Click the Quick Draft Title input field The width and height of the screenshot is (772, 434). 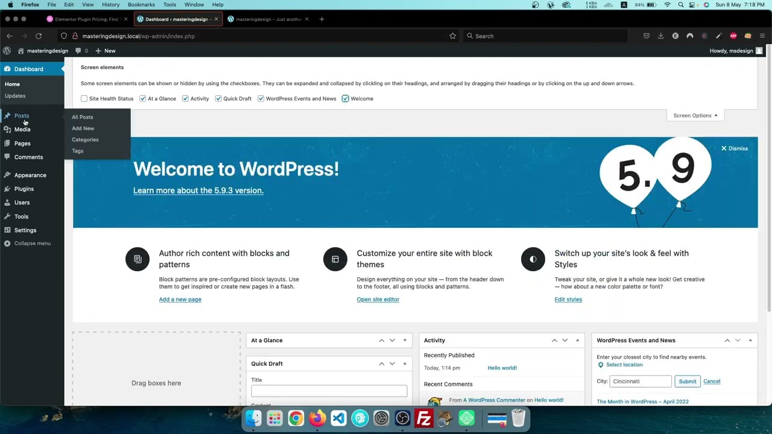(329, 391)
